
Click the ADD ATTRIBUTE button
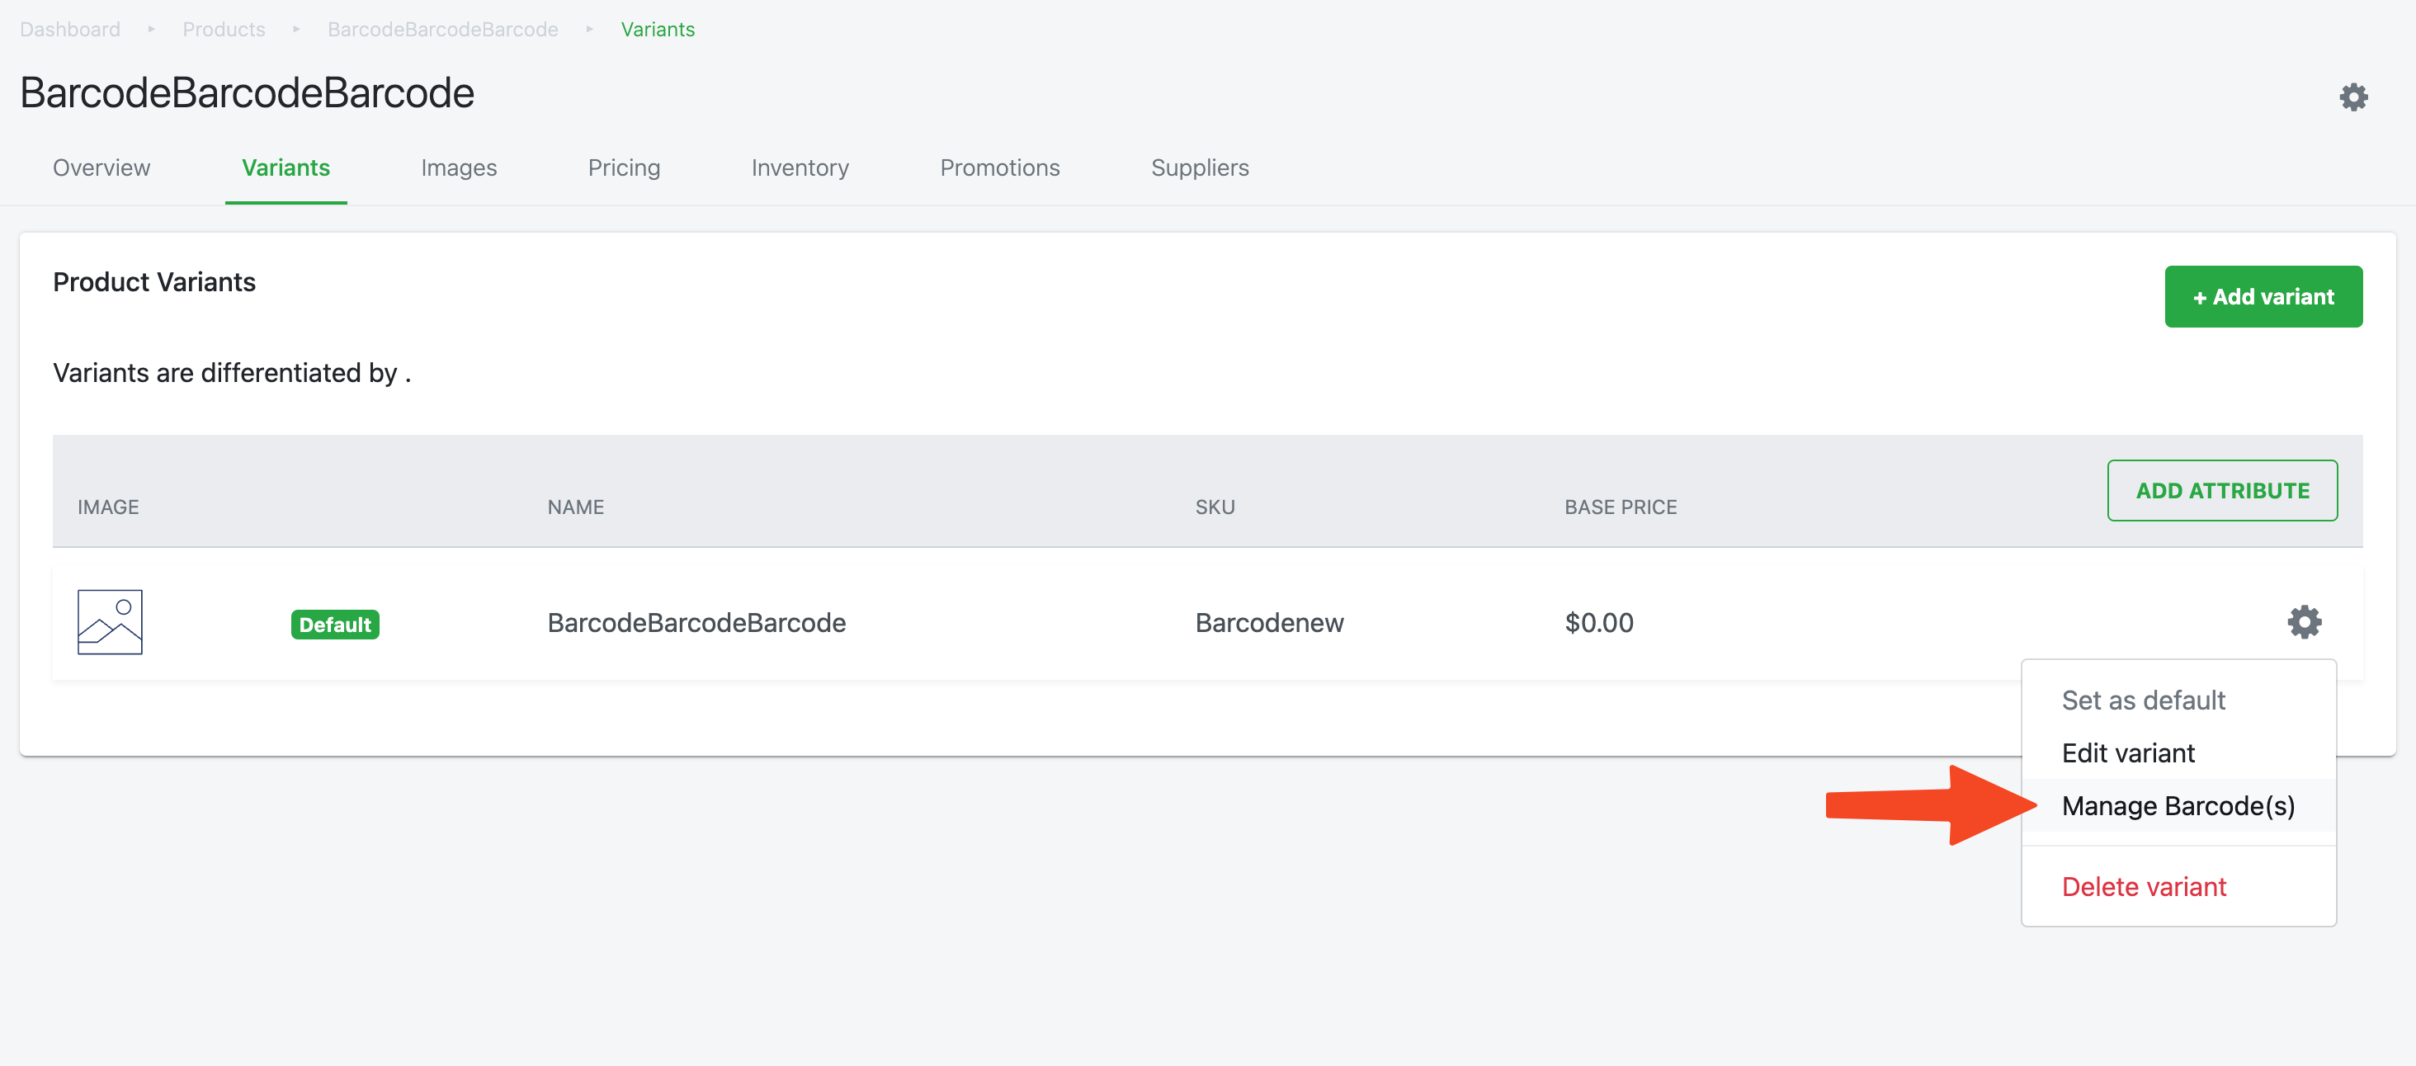click(2222, 490)
